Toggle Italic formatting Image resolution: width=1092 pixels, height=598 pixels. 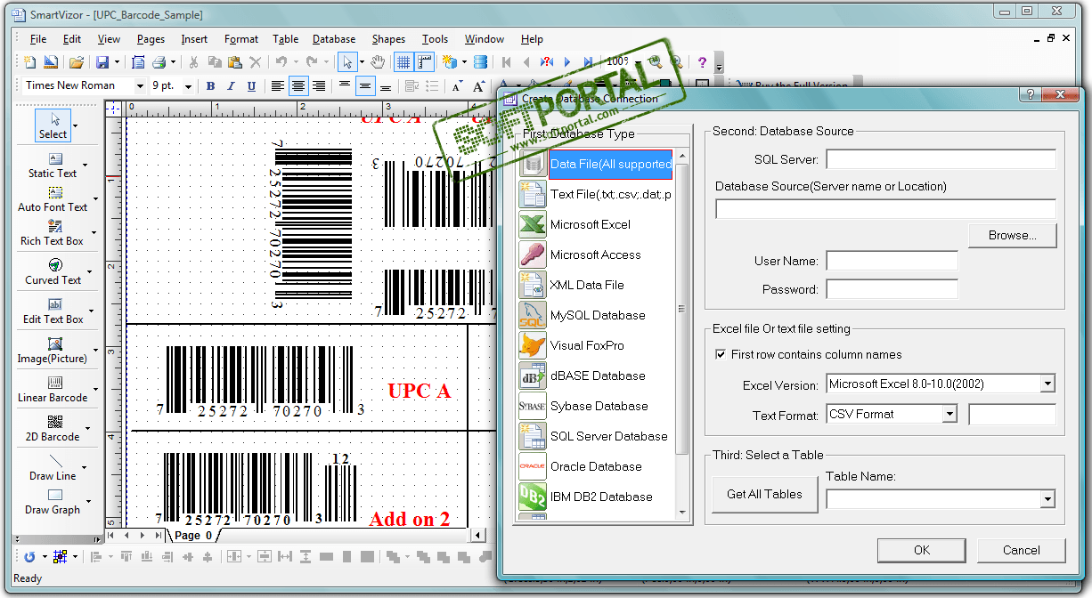[x=232, y=86]
